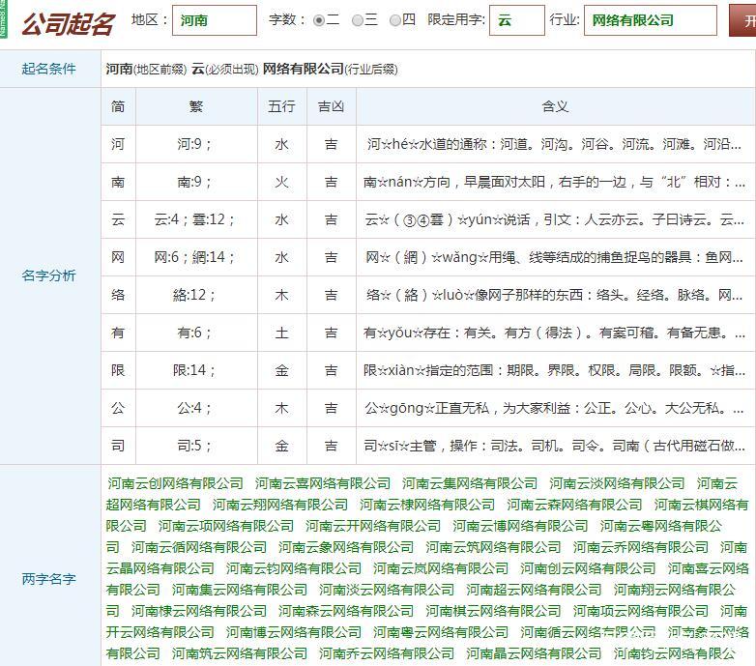The height and width of the screenshot is (666, 756).
Task: Open the 河南云乔网络有限公司 name link
Action: pos(641,547)
